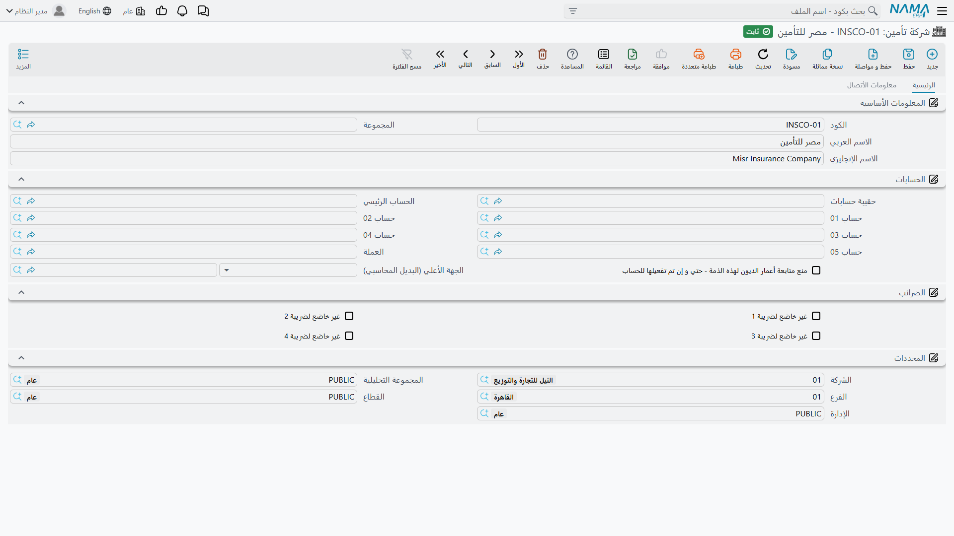This screenshot has width=954, height=536.
Task: Collapse the المعلومات الأساسية section
Action: [x=21, y=103]
